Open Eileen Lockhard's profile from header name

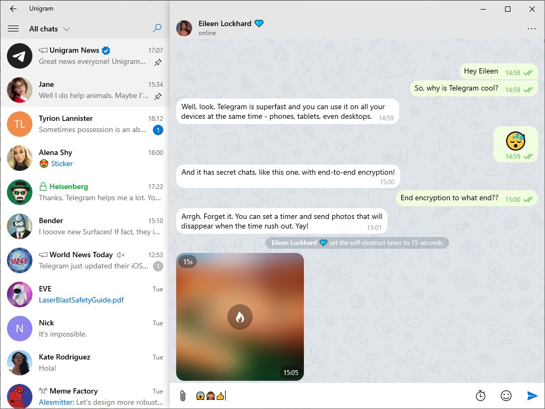225,23
